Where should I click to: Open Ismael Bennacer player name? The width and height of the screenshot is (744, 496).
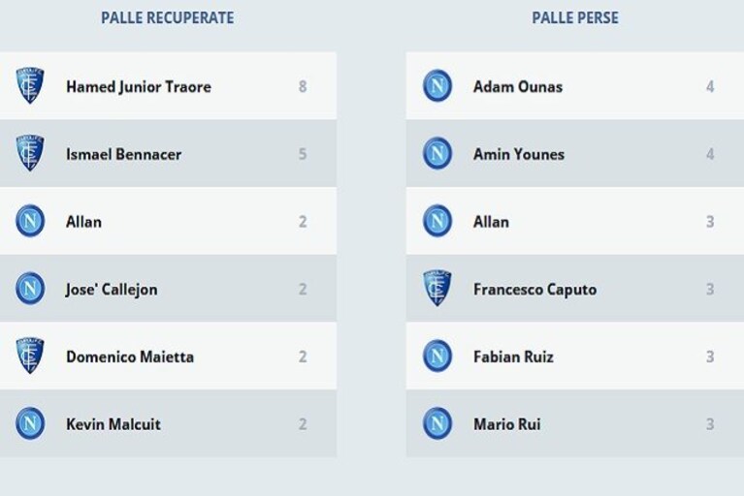124,154
